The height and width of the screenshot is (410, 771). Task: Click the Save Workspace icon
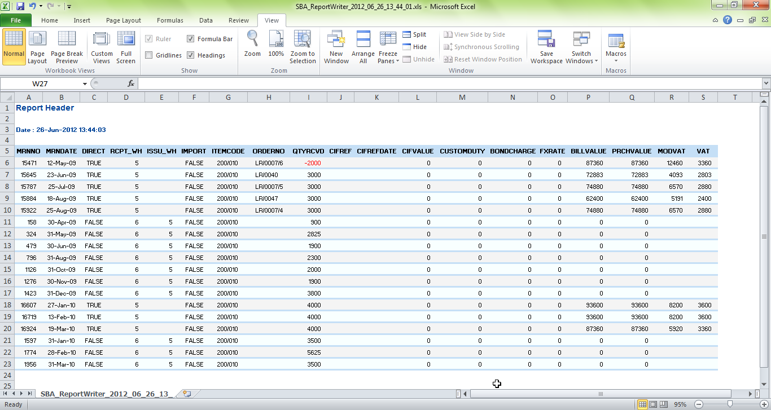point(546,47)
